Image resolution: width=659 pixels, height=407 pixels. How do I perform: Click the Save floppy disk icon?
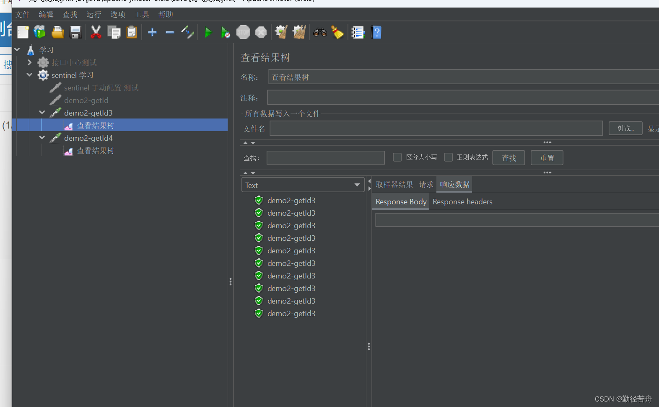75,32
